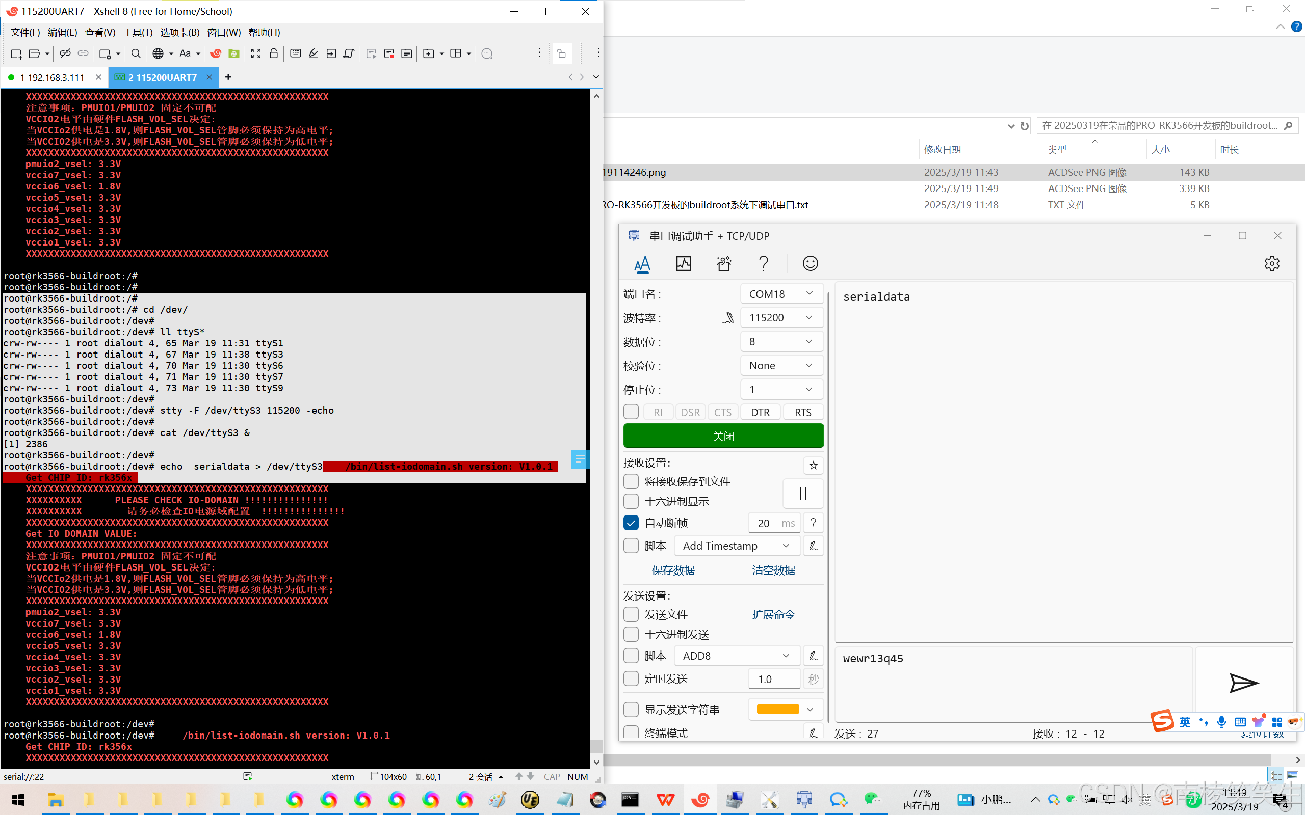Viewport: 1305px width, 815px height.
Task: Enable the 十六进制显示 checkbox
Action: click(x=631, y=501)
